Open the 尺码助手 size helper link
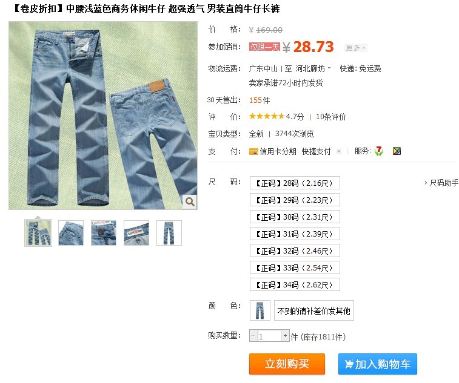Viewport: 459px width, 383px height. tap(441, 183)
